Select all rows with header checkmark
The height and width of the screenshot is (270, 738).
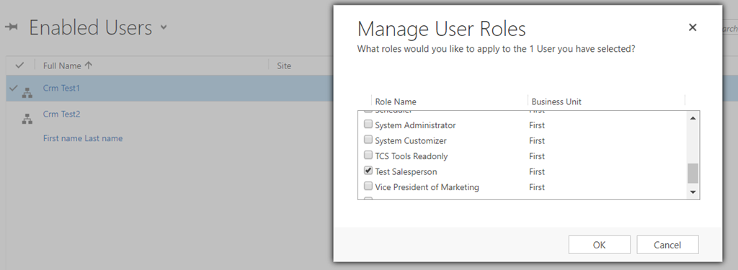click(x=19, y=66)
